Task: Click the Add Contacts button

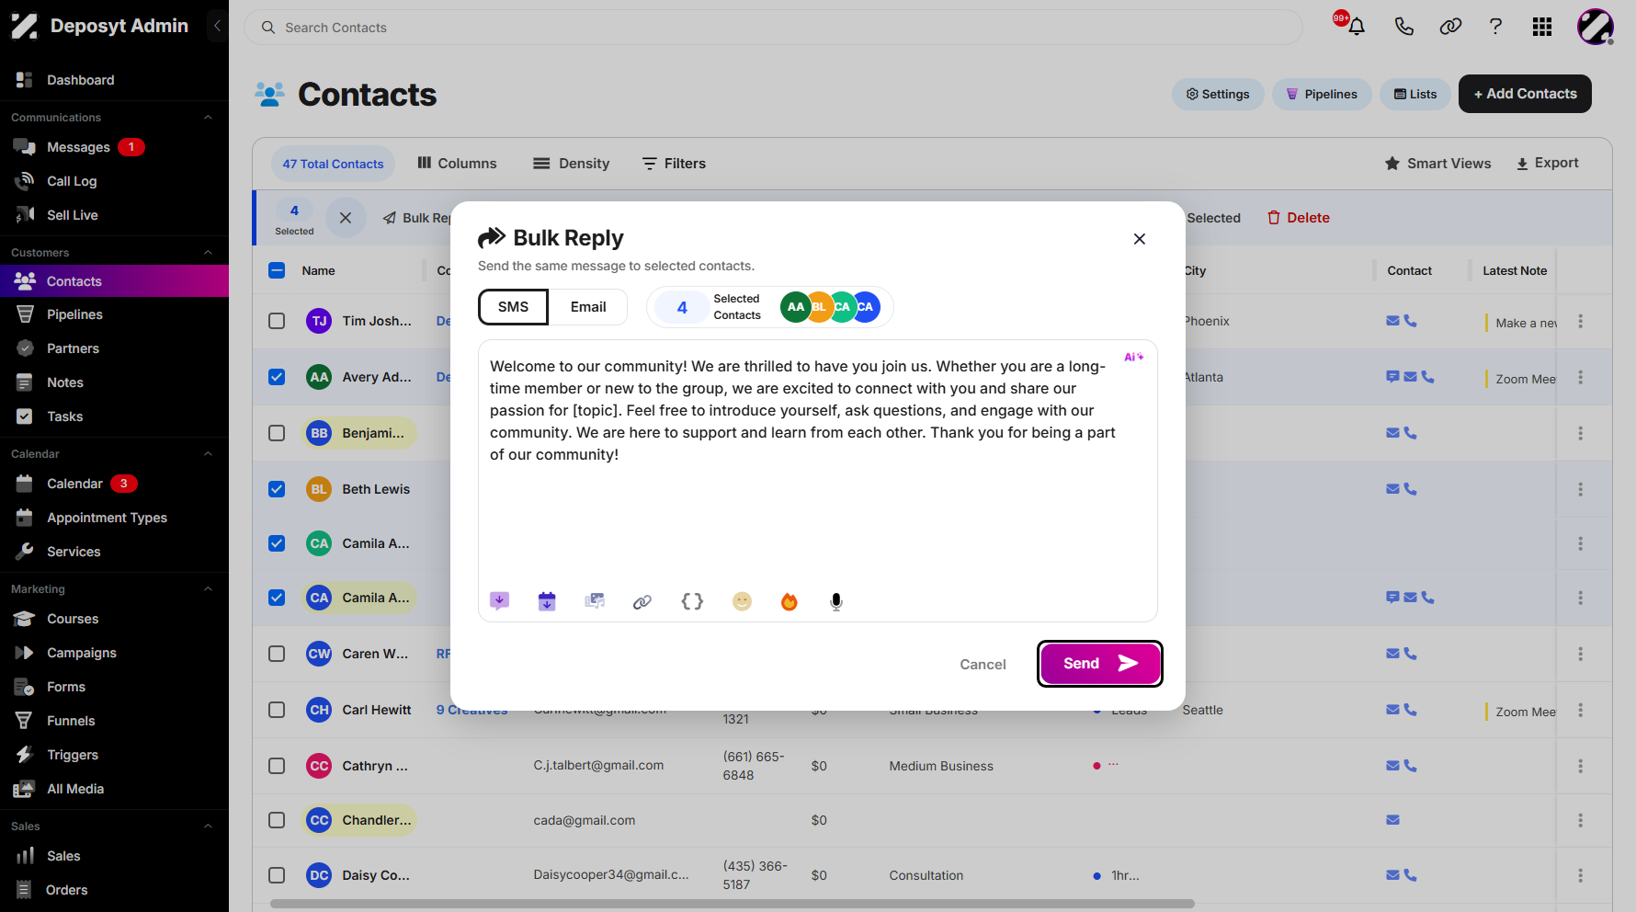Action: point(1525,94)
